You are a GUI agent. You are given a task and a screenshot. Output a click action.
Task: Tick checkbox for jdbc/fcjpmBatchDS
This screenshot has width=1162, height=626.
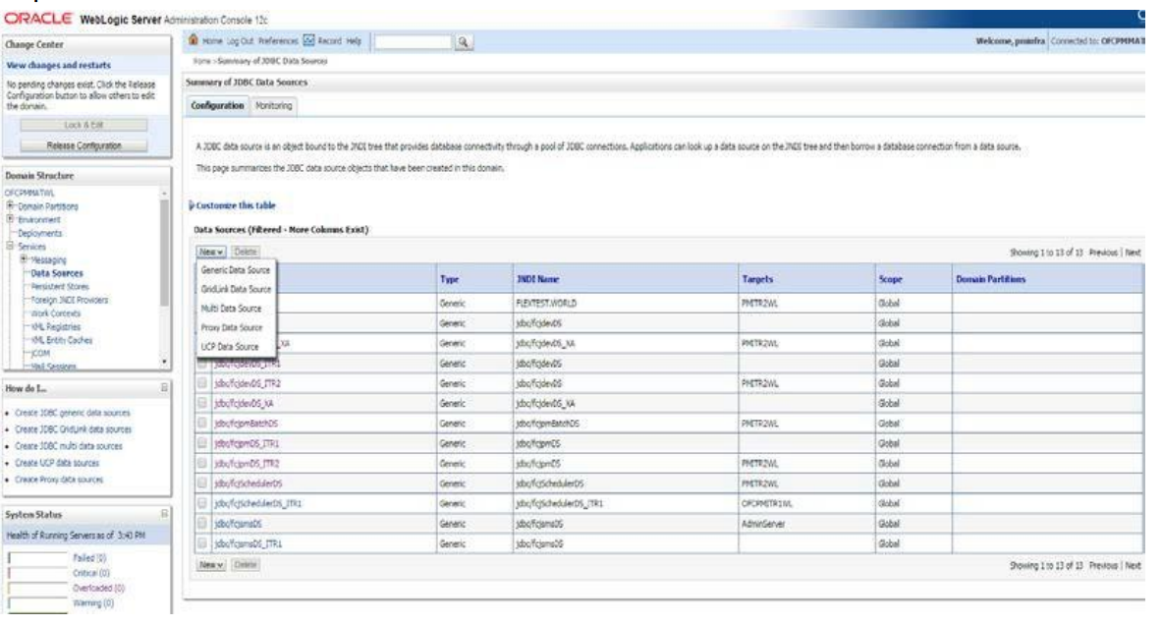coord(202,424)
